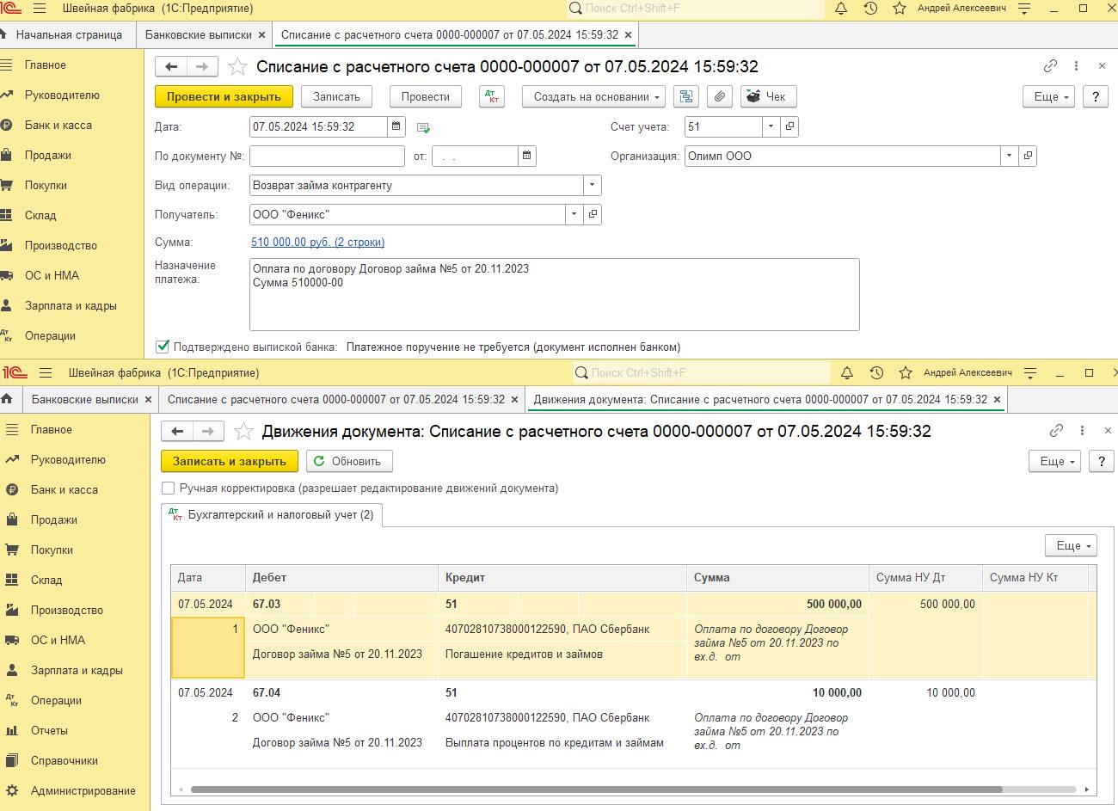Open Организация record via open icon
This screenshot has width=1118, height=811.
point(1027,156)
